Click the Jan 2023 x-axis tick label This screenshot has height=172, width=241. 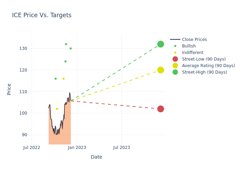pyautogui.click(x=77, y=148)
